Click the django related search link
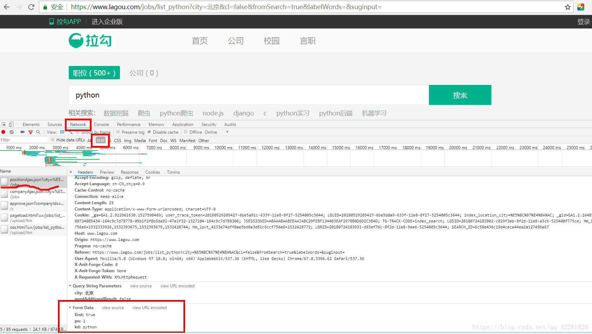592x334 pixels. coord(244,113)
